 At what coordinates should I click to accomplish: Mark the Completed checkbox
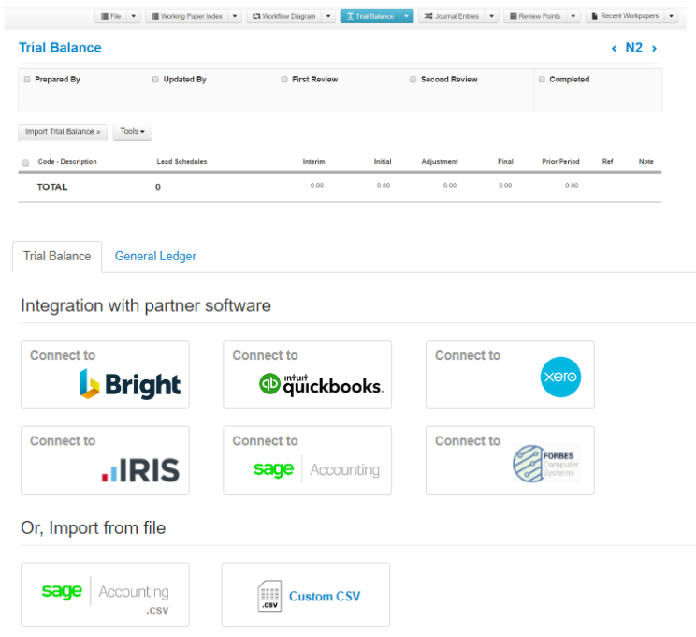542,80
